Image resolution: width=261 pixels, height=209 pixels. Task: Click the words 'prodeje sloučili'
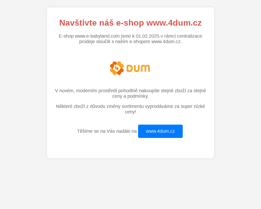point(95,42)
